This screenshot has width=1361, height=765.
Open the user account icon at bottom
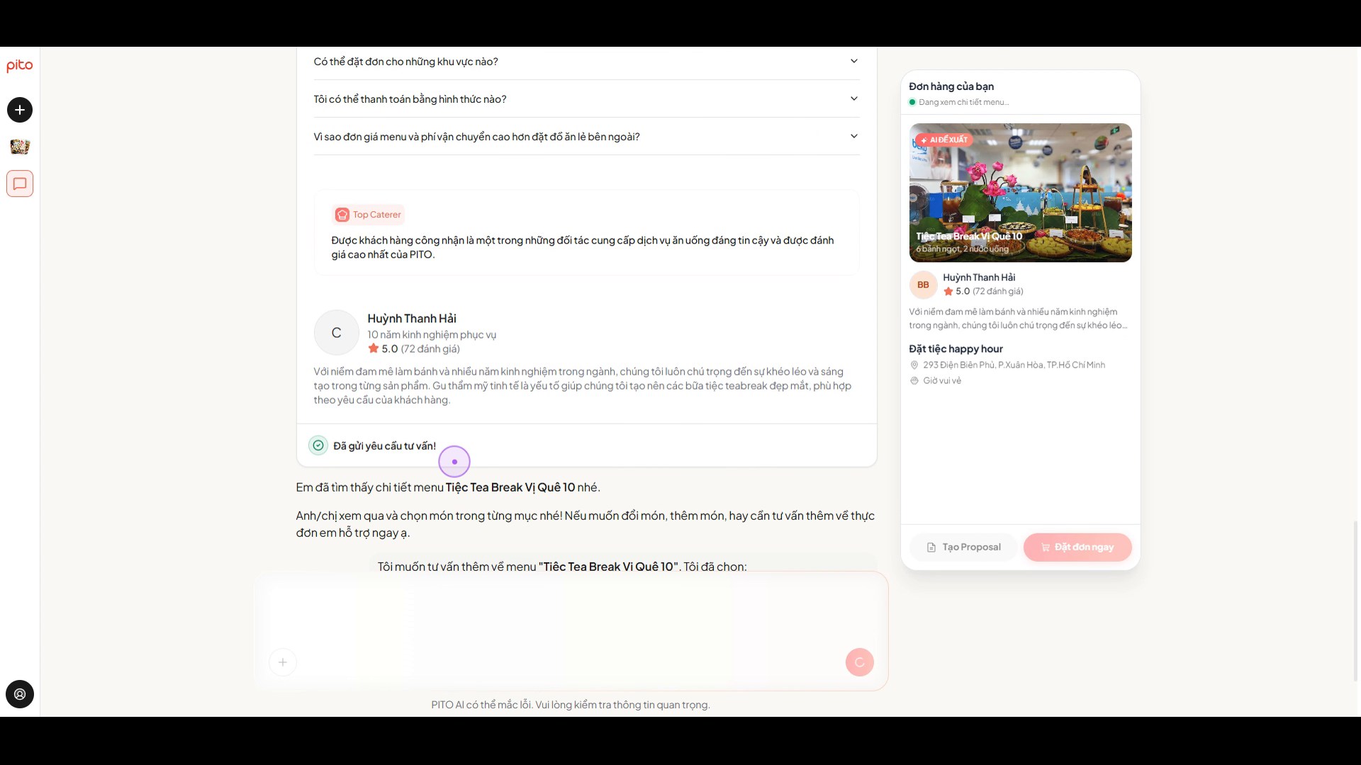(x=20, y=694)
